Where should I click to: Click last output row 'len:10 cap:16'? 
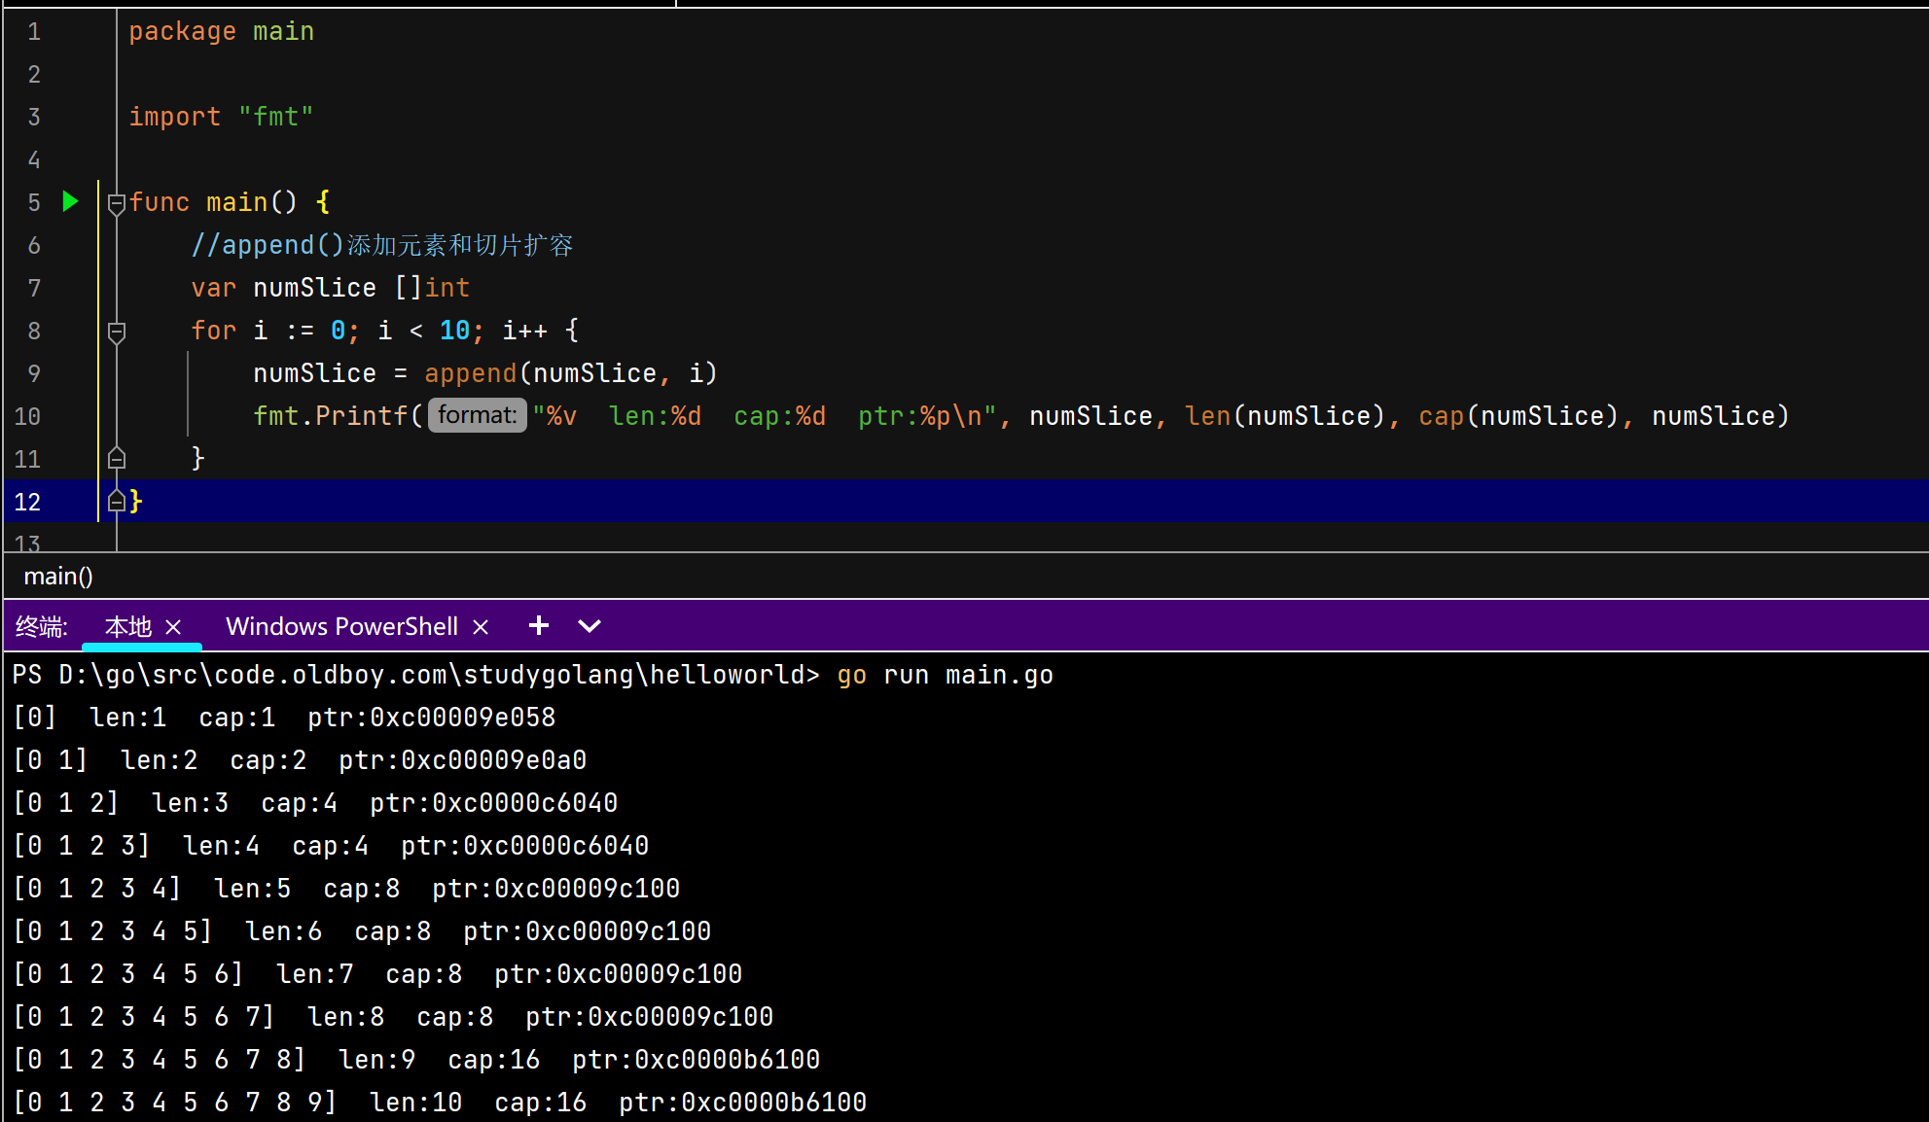pos(440,1103)
